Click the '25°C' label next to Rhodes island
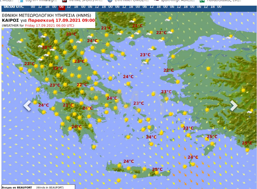The height and width of the screenshot is (189, 257). tap(212, 137)
